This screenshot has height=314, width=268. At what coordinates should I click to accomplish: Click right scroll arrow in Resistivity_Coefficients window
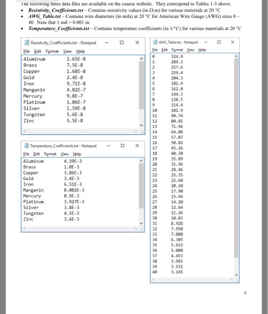[136, 131]
